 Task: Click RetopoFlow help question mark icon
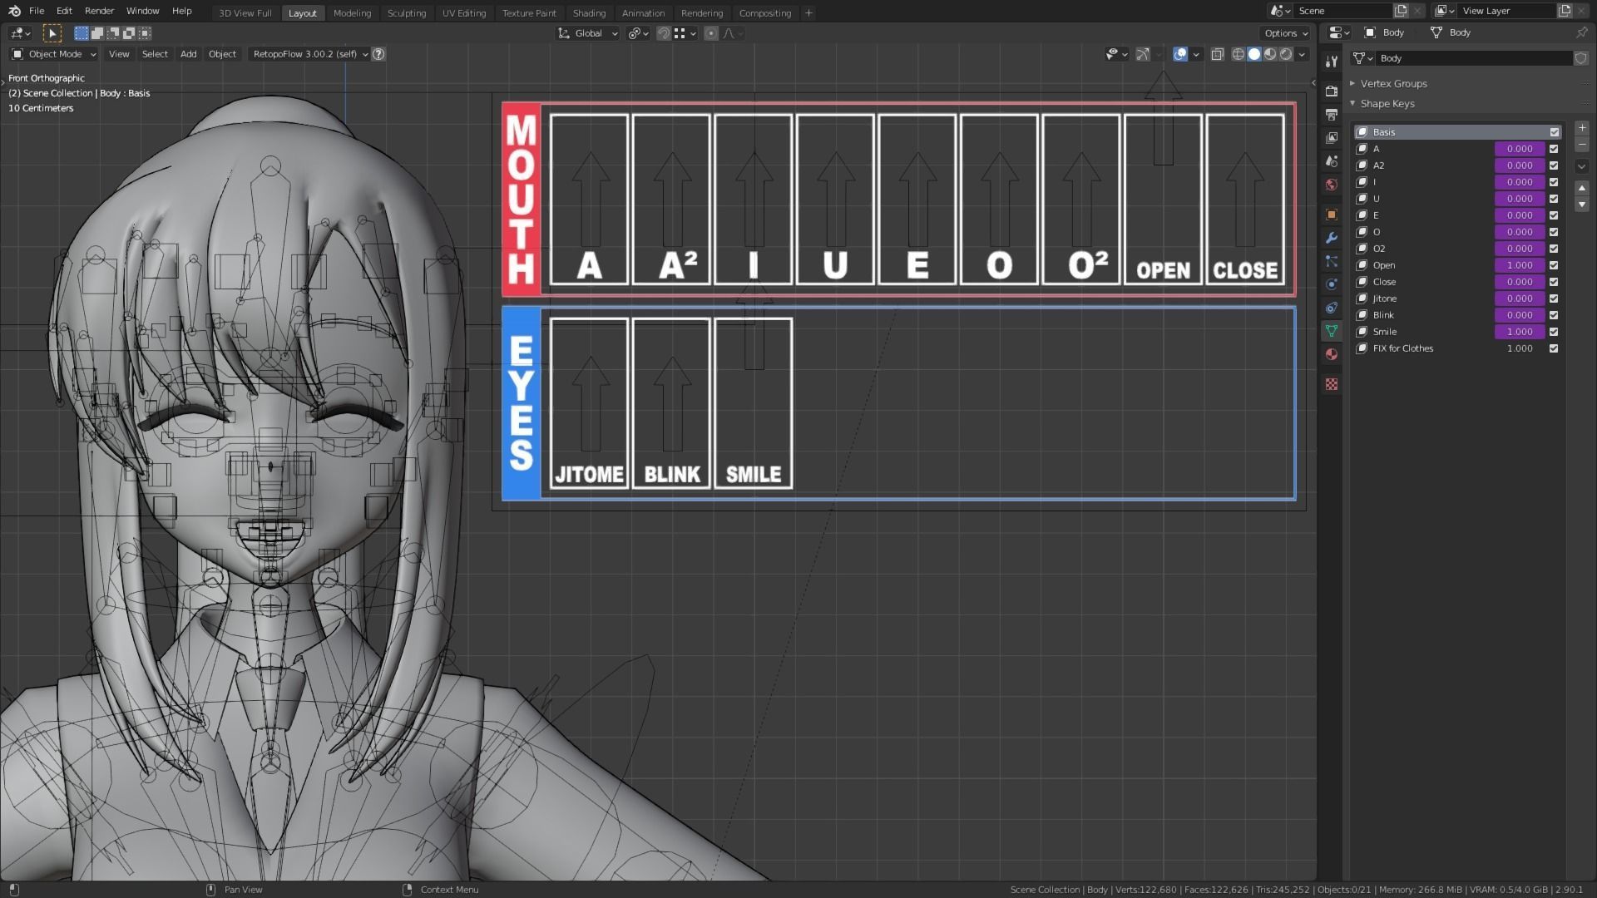378,54
